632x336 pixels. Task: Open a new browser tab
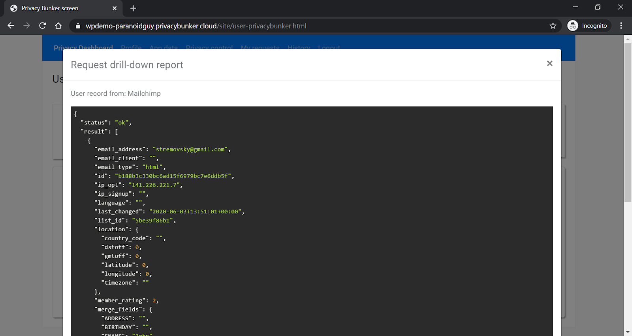[x=133, y=8]
